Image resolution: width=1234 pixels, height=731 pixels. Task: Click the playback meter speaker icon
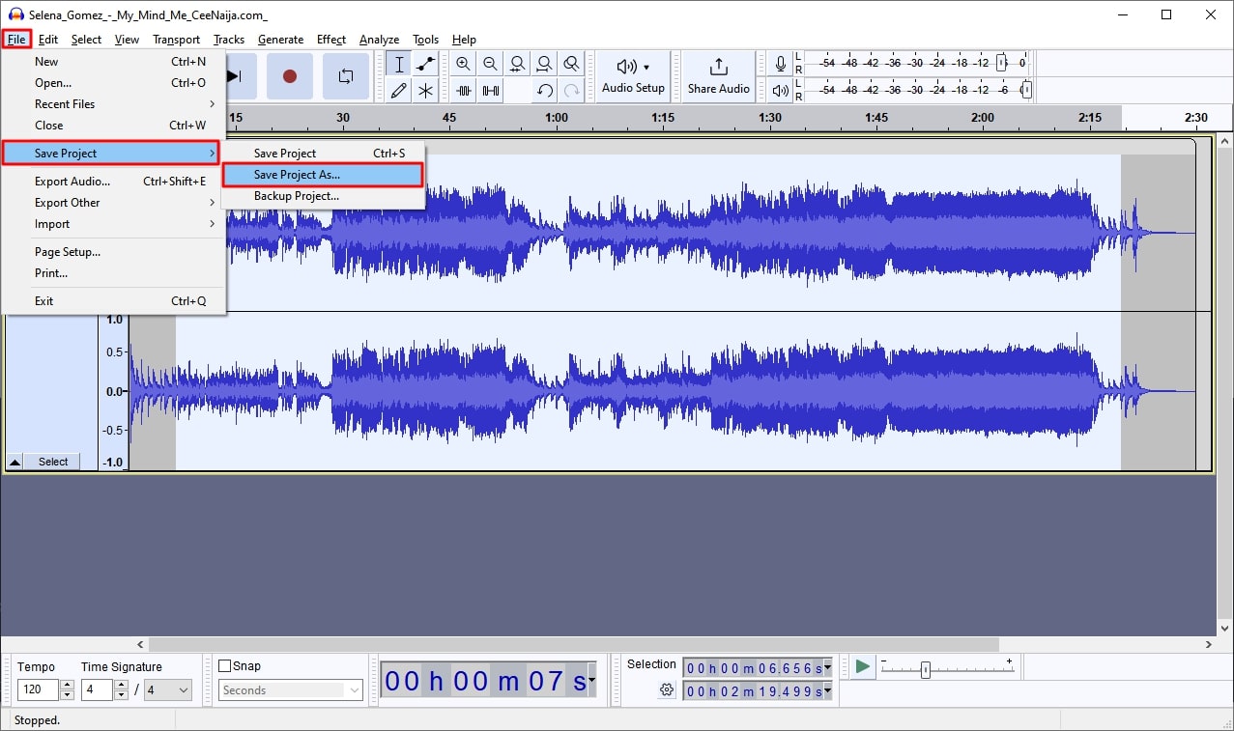point(781,90)
